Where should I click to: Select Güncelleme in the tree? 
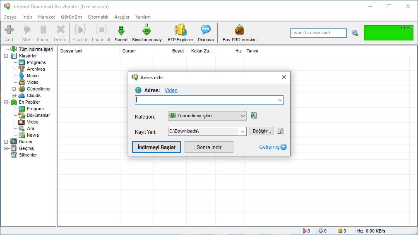38,89
